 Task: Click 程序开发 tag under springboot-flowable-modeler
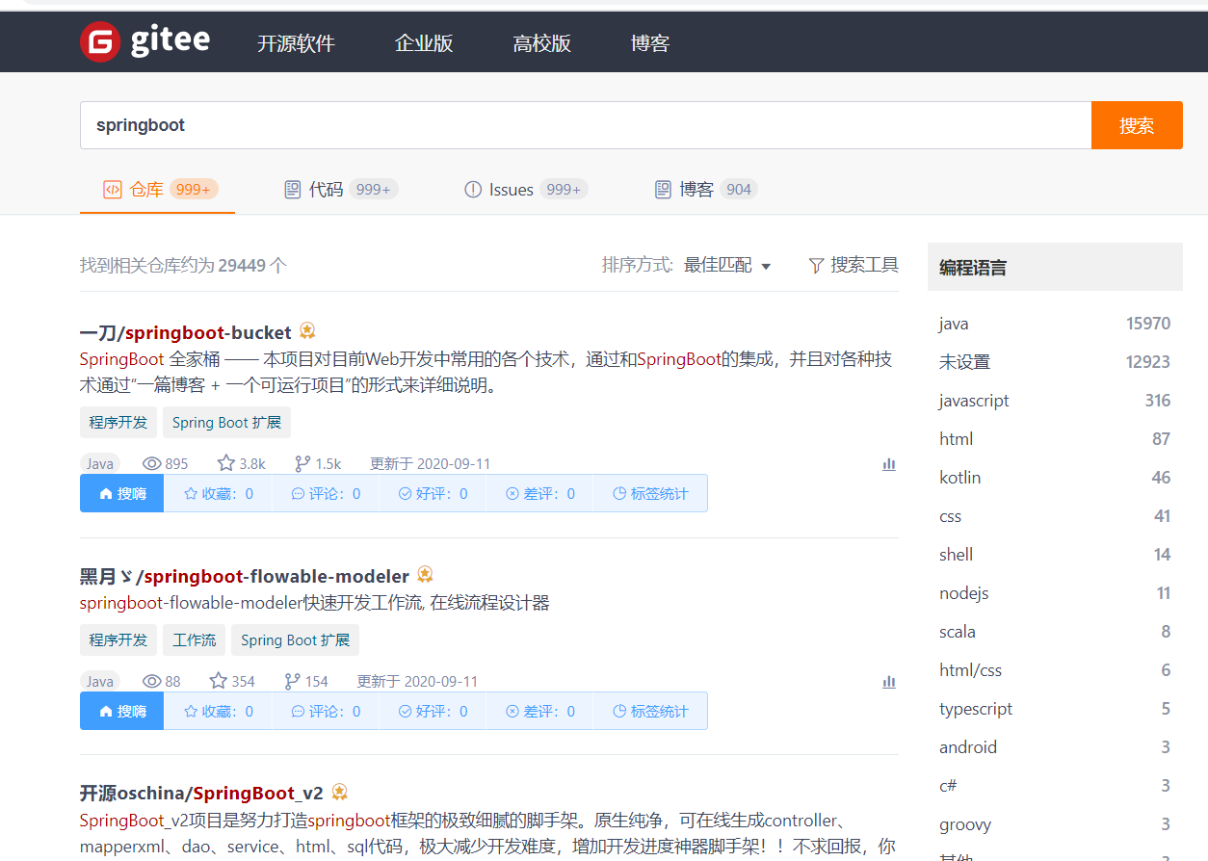[118, 640]
